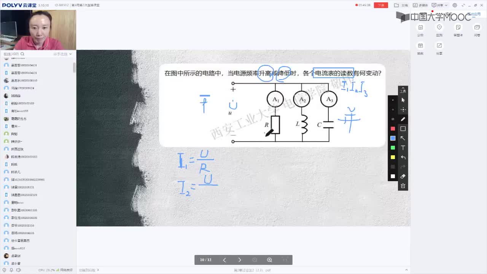487x274 pixels.
Task: Choose the laser pointer tool
Action: coord(403,110)
